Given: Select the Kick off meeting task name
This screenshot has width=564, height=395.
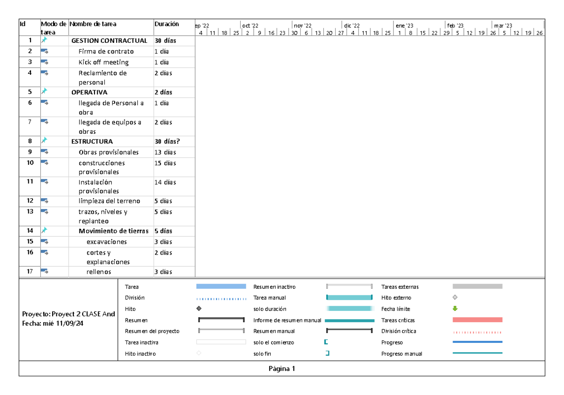Looking at the screenshot, I should click(103, 62).
